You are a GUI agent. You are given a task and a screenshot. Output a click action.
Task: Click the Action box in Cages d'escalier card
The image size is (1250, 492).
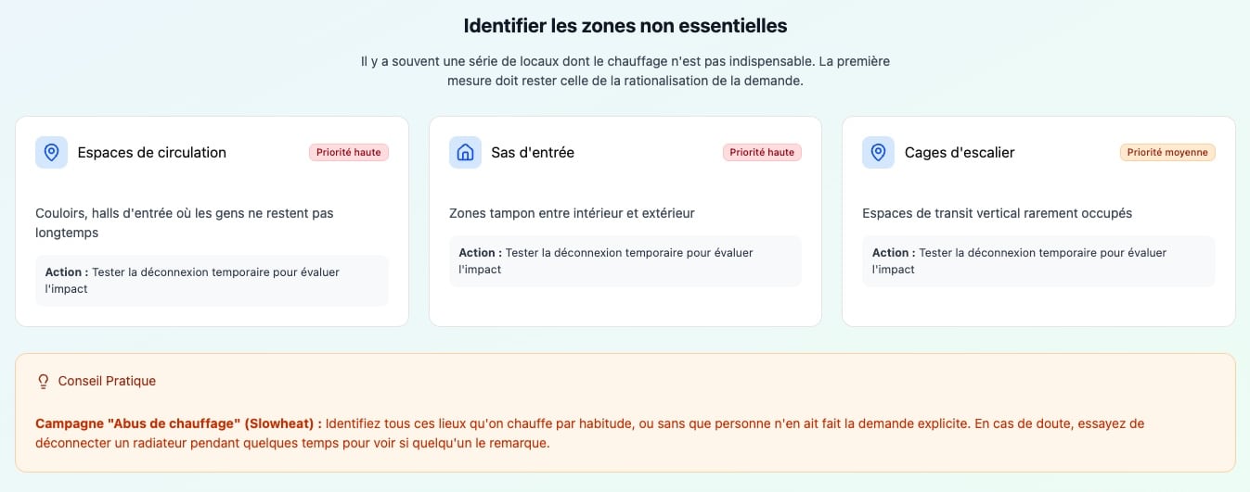1038,261
